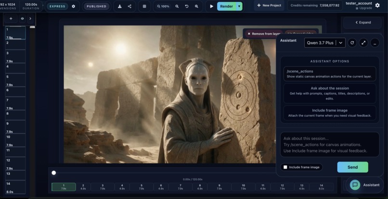
Task: Play the project preview
Action: (211, 6)
